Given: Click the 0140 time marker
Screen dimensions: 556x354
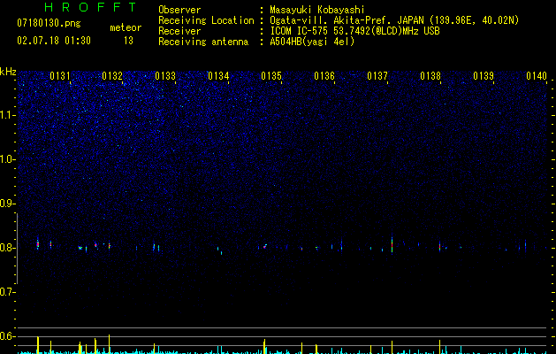Looking at the screenshot, I should pos(537,76).
